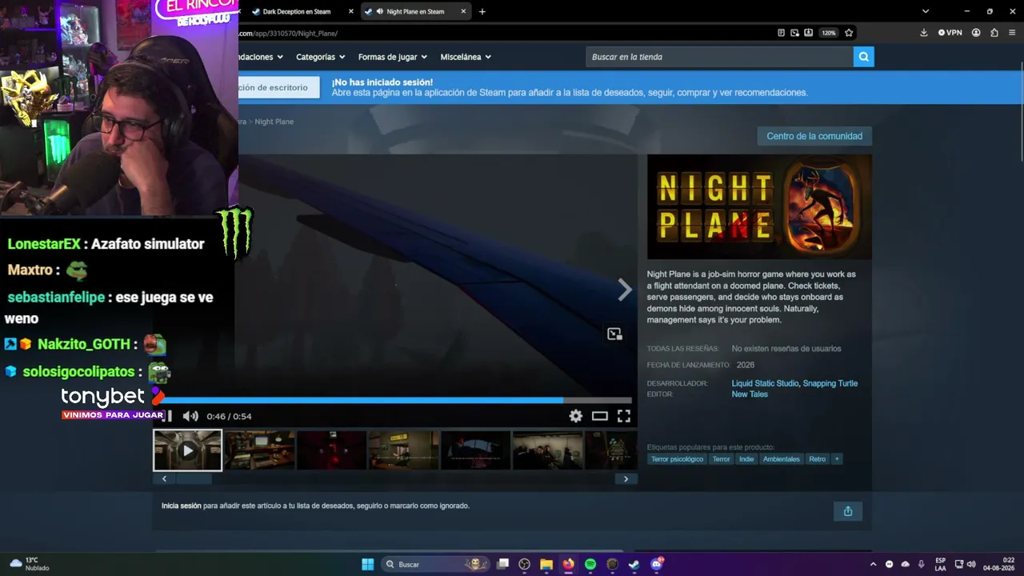Select the Ambientales tag
This screenshot has width=1024, height=576.
[782, 459]
